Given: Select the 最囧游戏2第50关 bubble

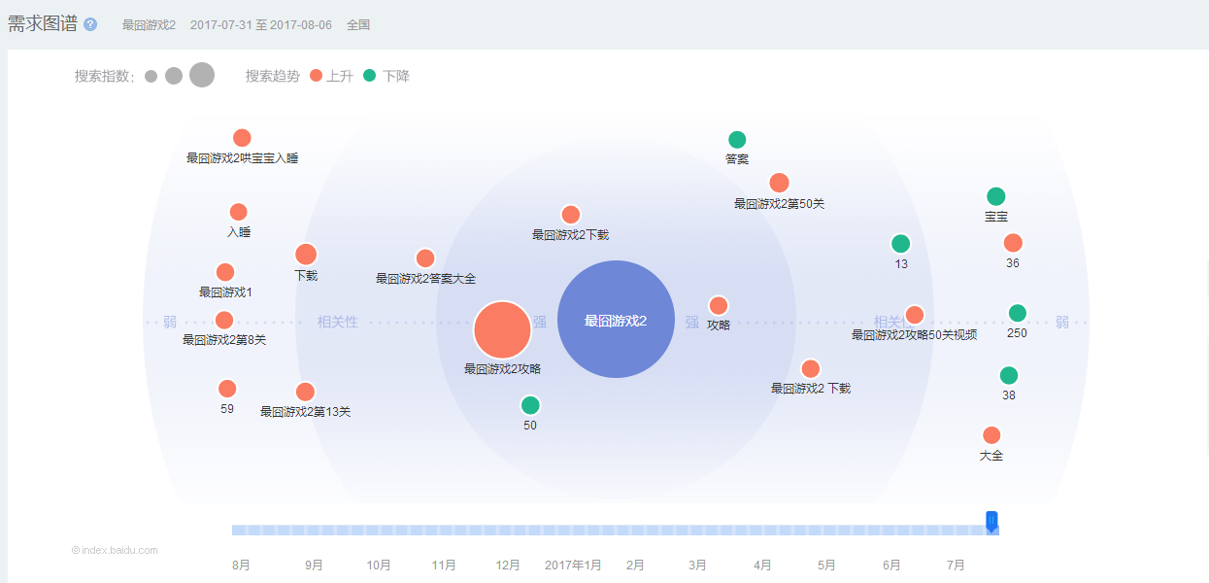Looking at the screenshot, I should coord(779,183).
